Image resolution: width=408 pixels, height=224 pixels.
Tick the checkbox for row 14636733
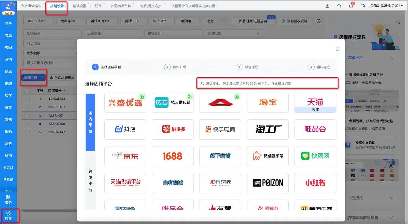tap(27, 99)
